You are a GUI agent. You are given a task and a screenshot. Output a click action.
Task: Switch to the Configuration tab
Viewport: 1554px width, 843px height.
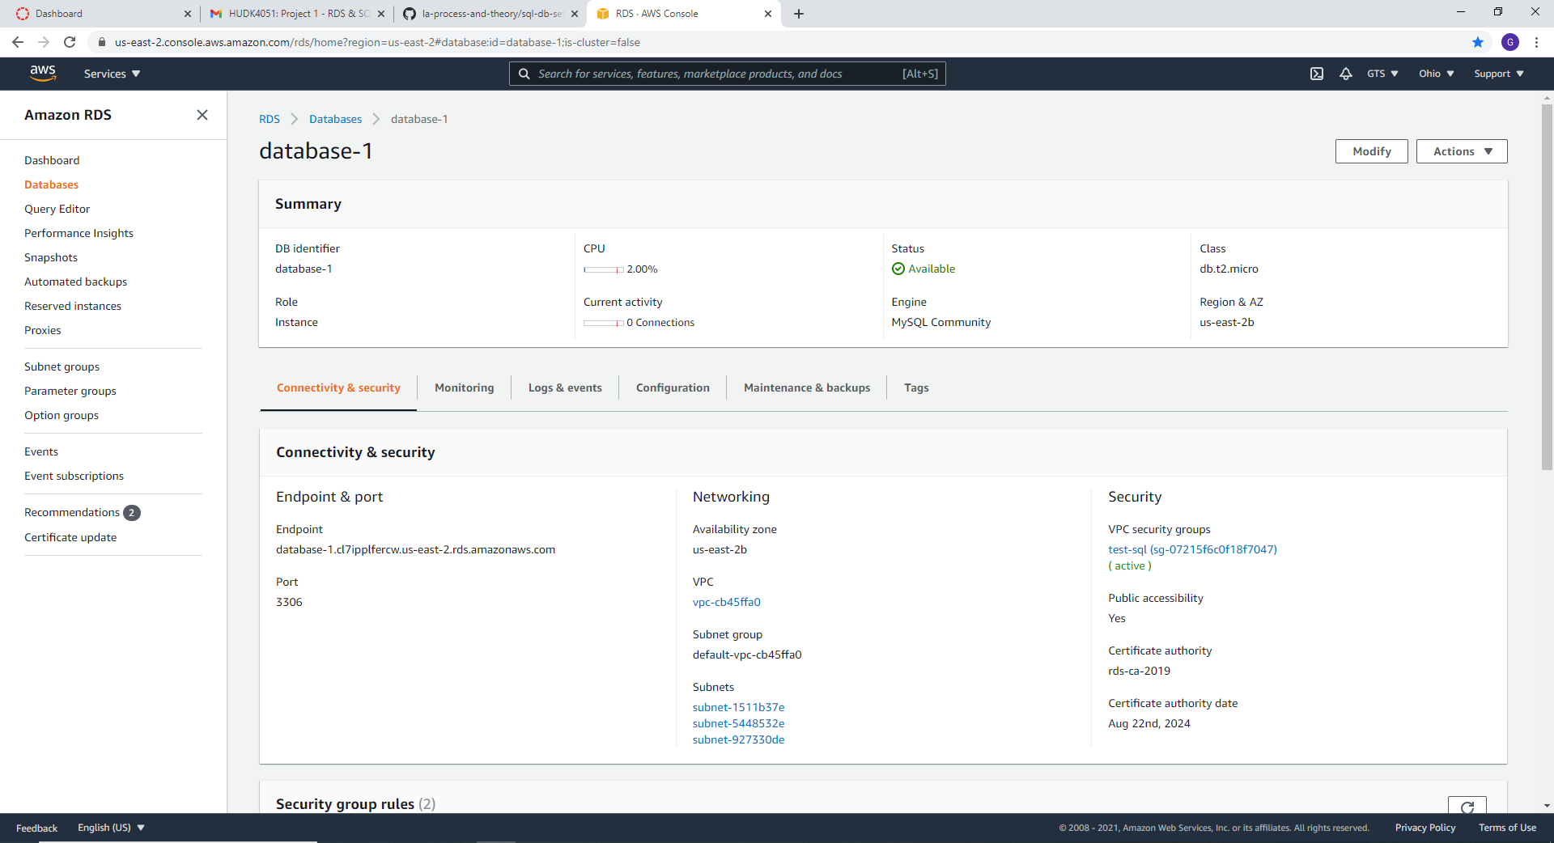[x=673, y=388]
